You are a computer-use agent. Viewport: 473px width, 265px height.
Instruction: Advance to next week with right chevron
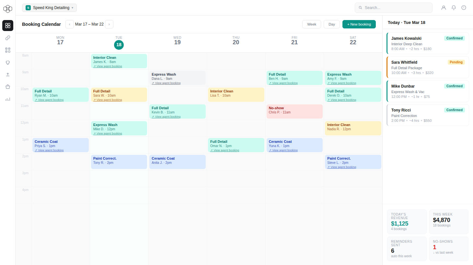point(109,24)
